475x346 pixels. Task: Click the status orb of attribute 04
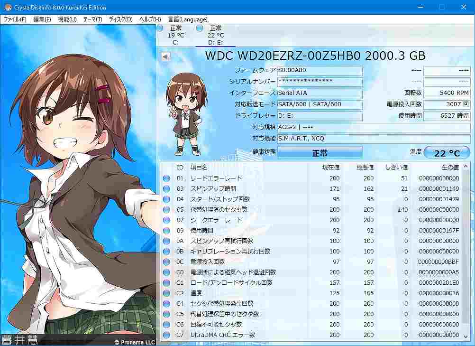pyautogui.click(x=166, y=199)
